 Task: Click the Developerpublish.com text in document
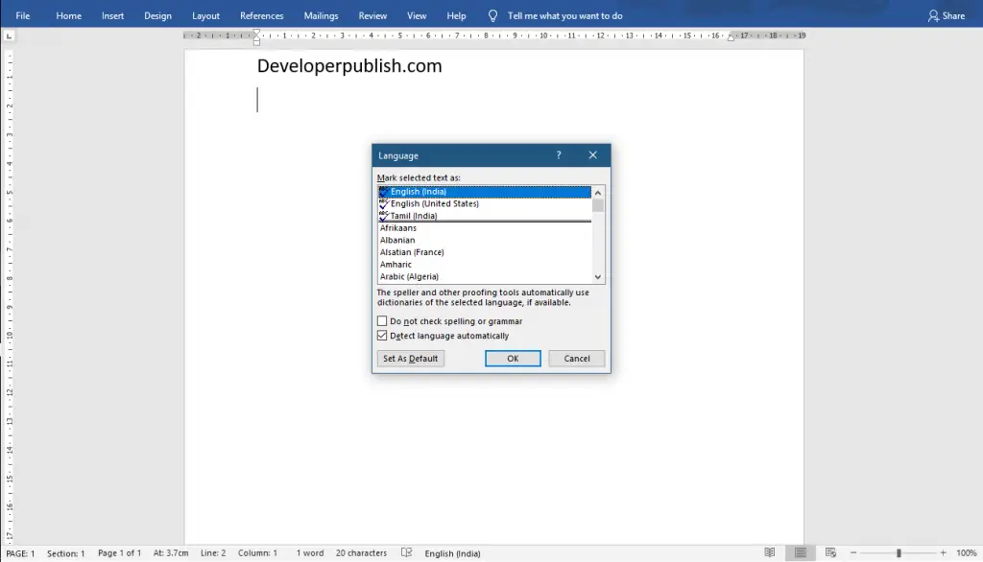tap(349, 66)
